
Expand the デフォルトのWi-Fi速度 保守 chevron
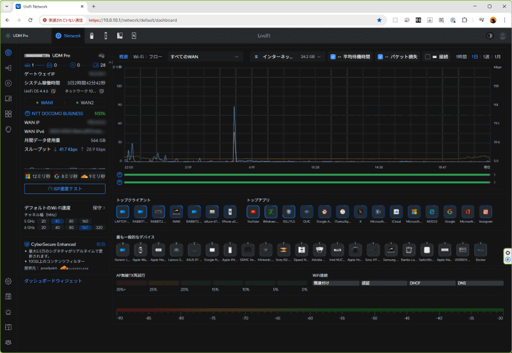pos(104,207)
